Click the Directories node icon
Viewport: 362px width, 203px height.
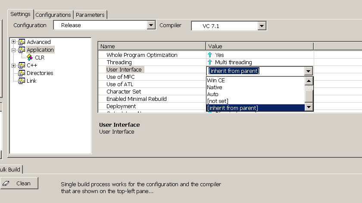coord(22,73)
